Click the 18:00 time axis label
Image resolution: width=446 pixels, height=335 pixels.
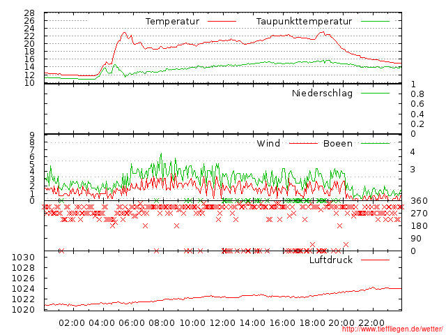tap(313, 323)
